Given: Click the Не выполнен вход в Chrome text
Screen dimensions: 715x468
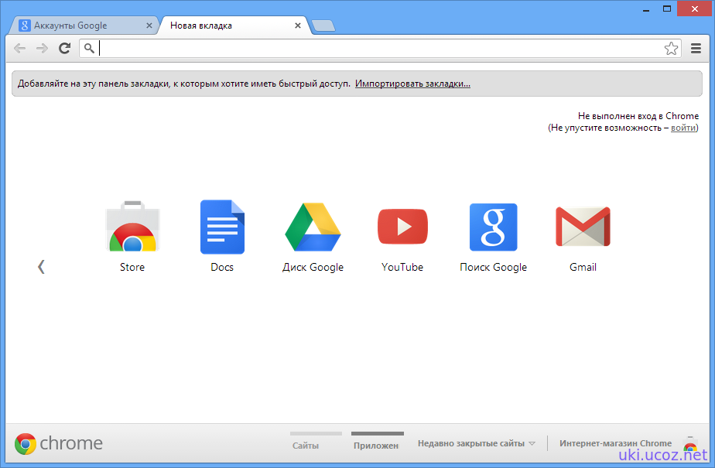Looking at the screenshot, I should (x=638, y=116).
